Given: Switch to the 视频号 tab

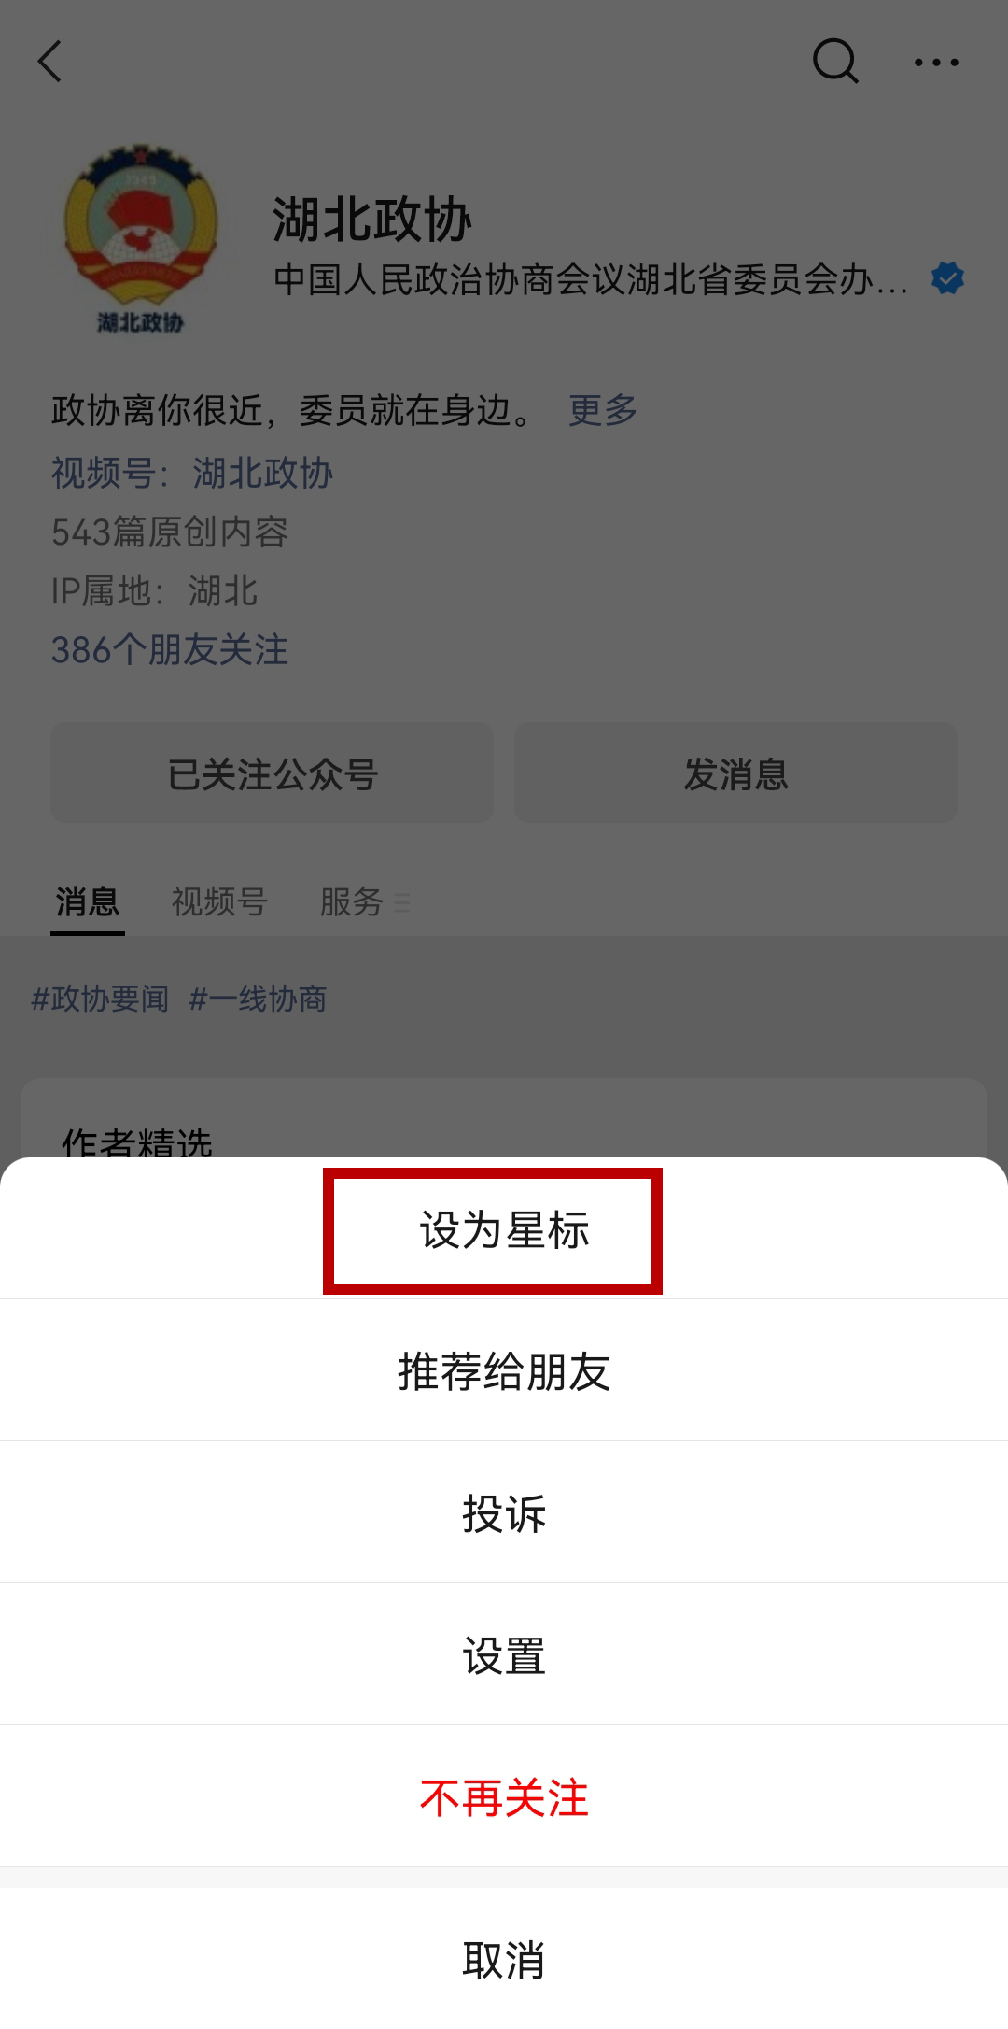Looking at the screenshot, I should tap(219, 901).
